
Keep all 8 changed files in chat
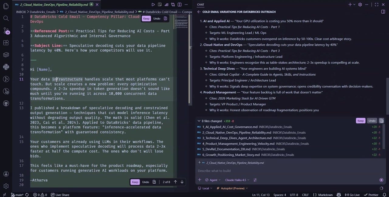click(x=360, y=121)
